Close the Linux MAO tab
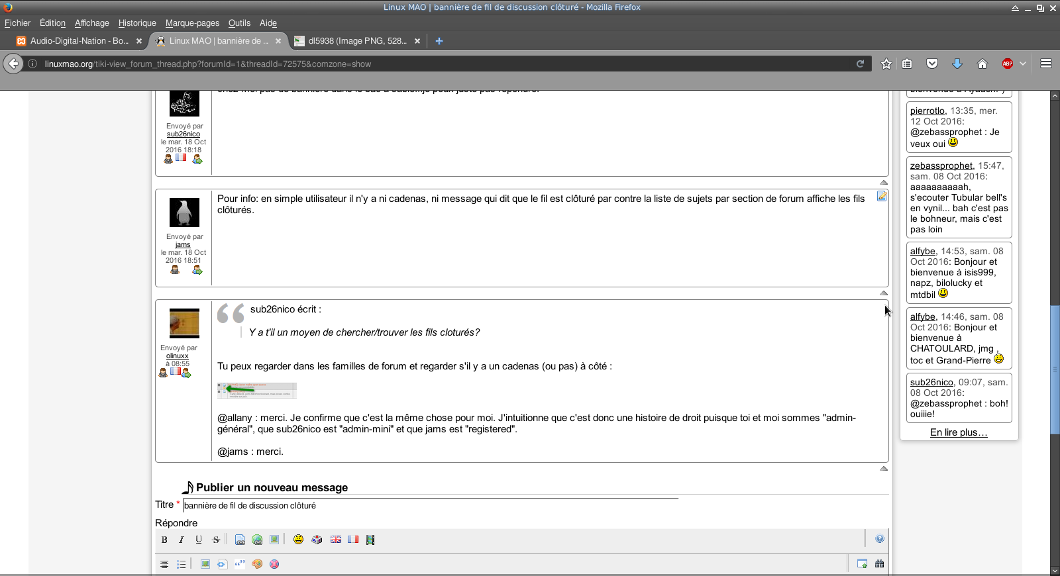Screen dimensions: 1060x576 pyautogui.click(x=278, y=40)
